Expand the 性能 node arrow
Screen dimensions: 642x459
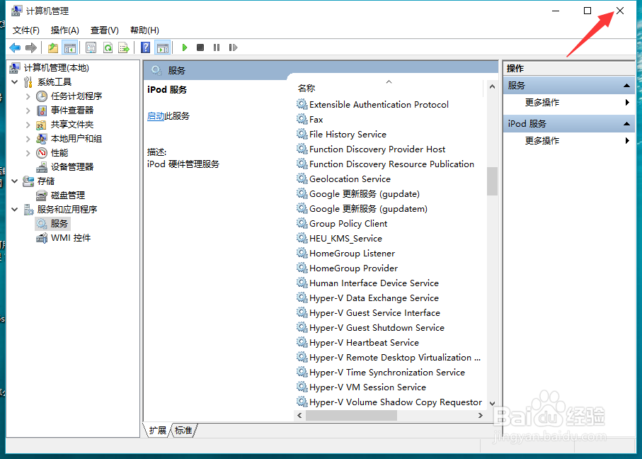tap(28, 153)
